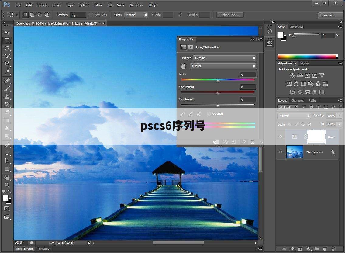Click the targeted adjustment hand icon
Viewport: 345px width, 253px height.
[183, 66]
